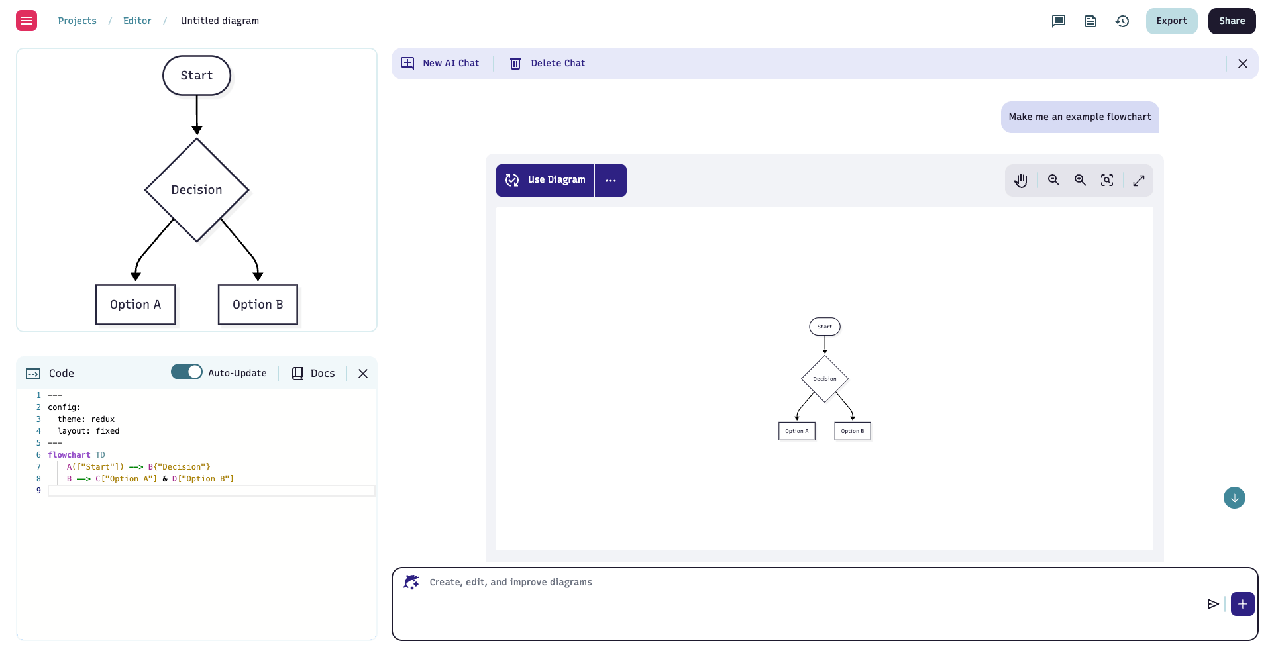Expand preview to fullscreen
Viewport: 1272px width, 657px height.
click(1139, 181)
